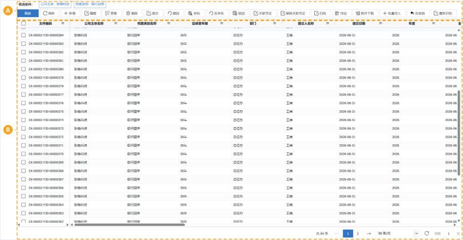Click the 关联凭证 link voucher button
The height and width of the screenshot is (240, 463).
263,13
